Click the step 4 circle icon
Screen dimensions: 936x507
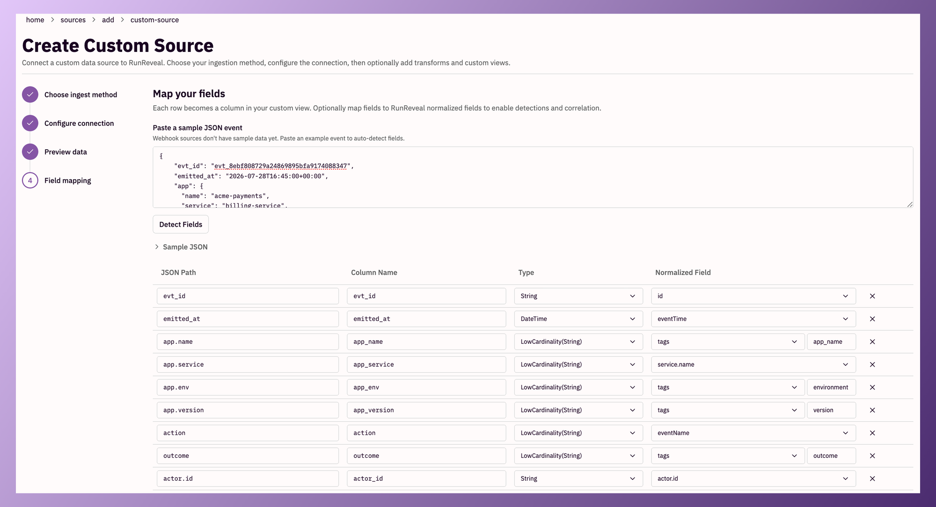click(30, 181)
